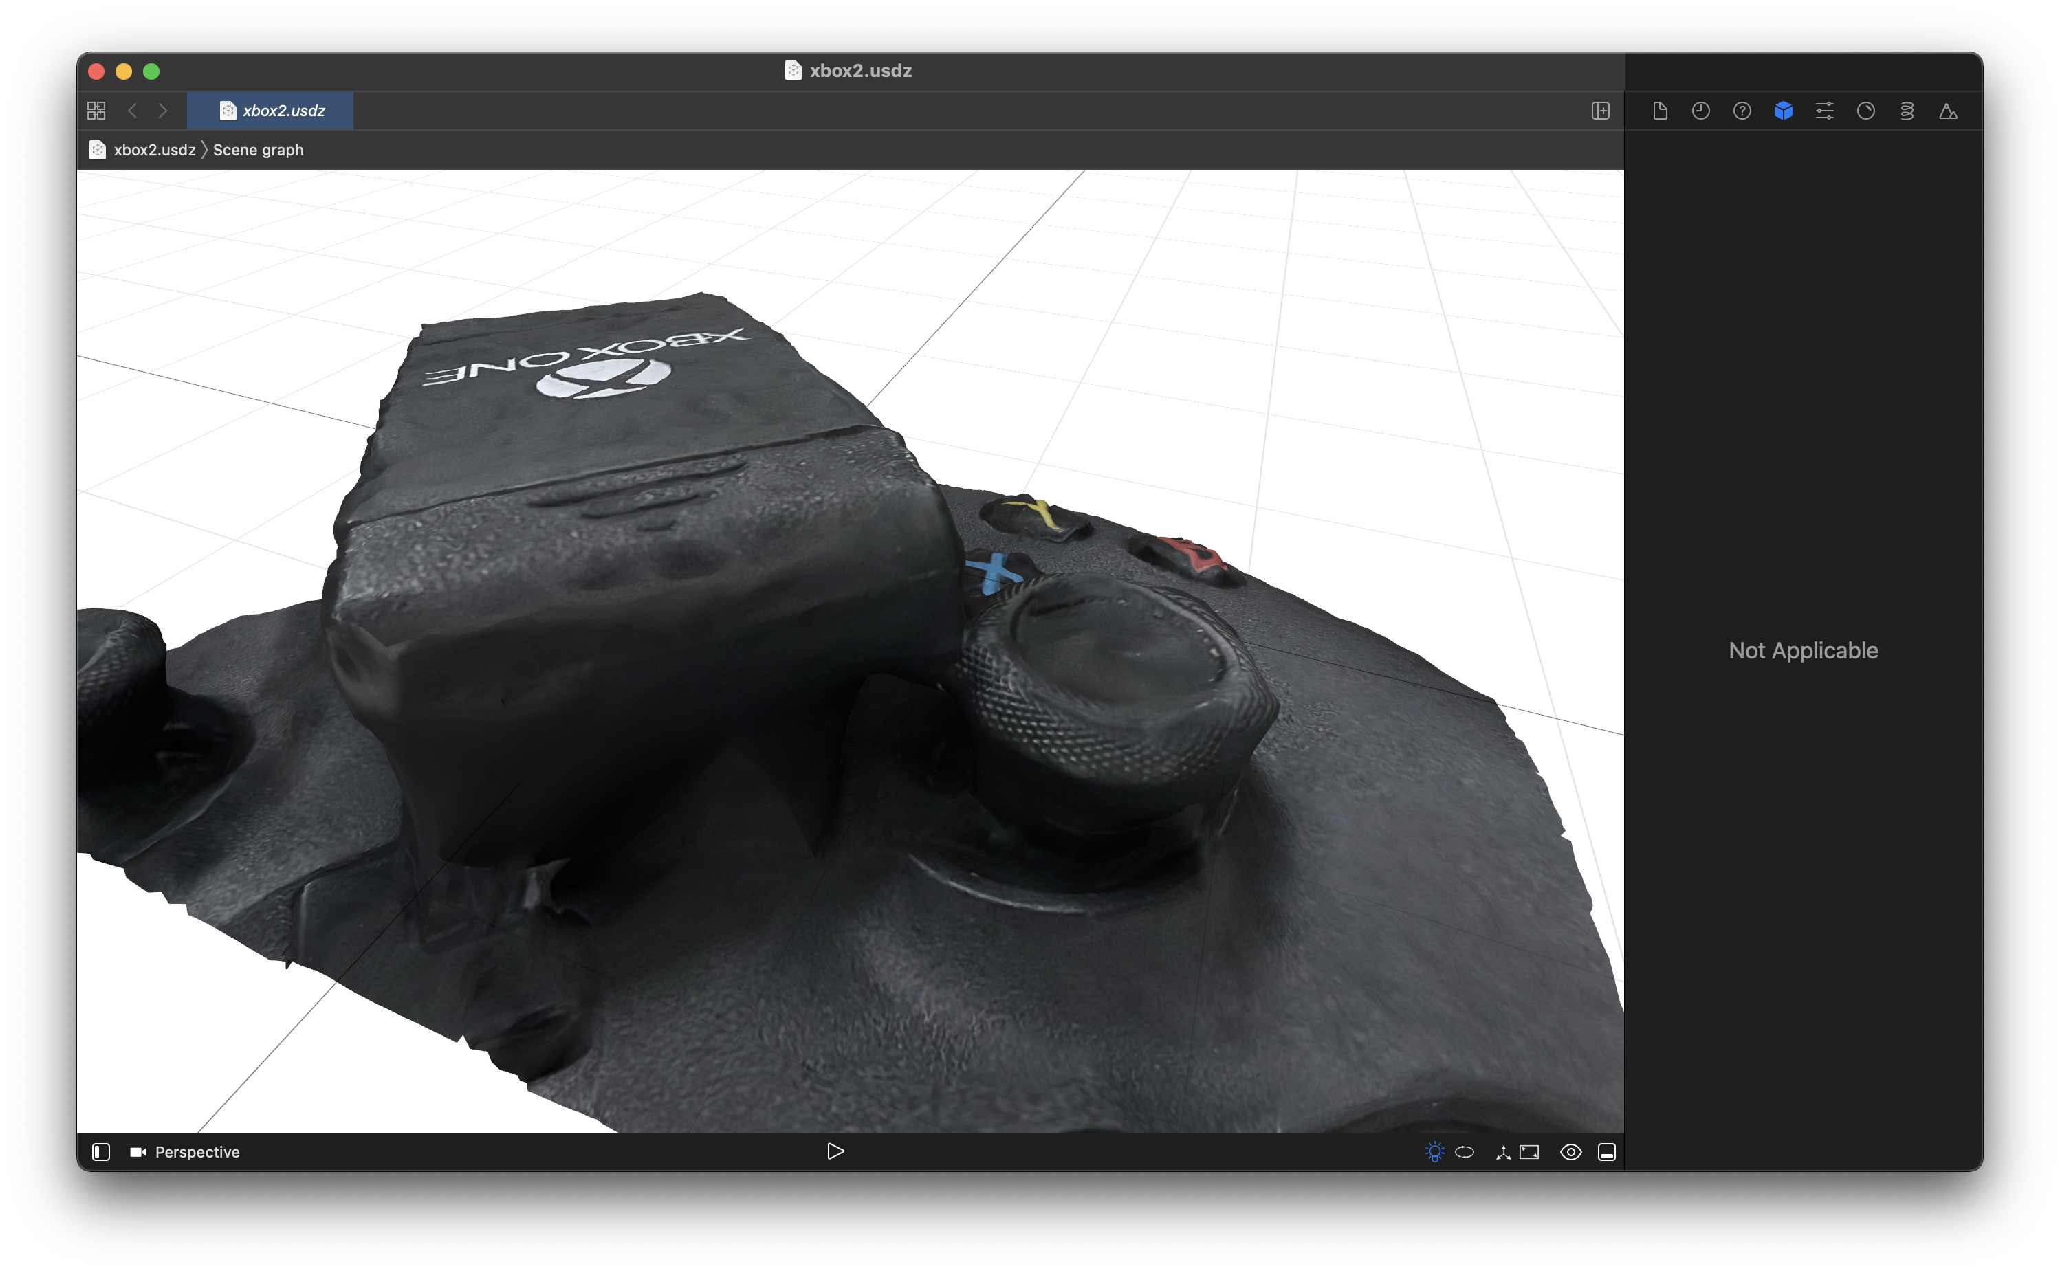Open the related items grid menu
The height and width of the screenshot is (1273, 2060).
pos(96,111)
